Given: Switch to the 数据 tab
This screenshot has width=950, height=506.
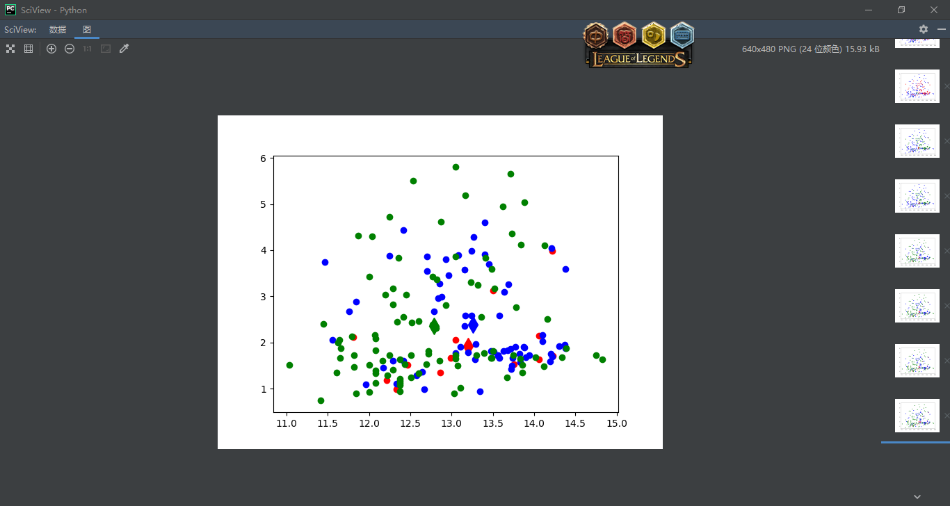Looking at the screenshot, I should click(58, 29).
